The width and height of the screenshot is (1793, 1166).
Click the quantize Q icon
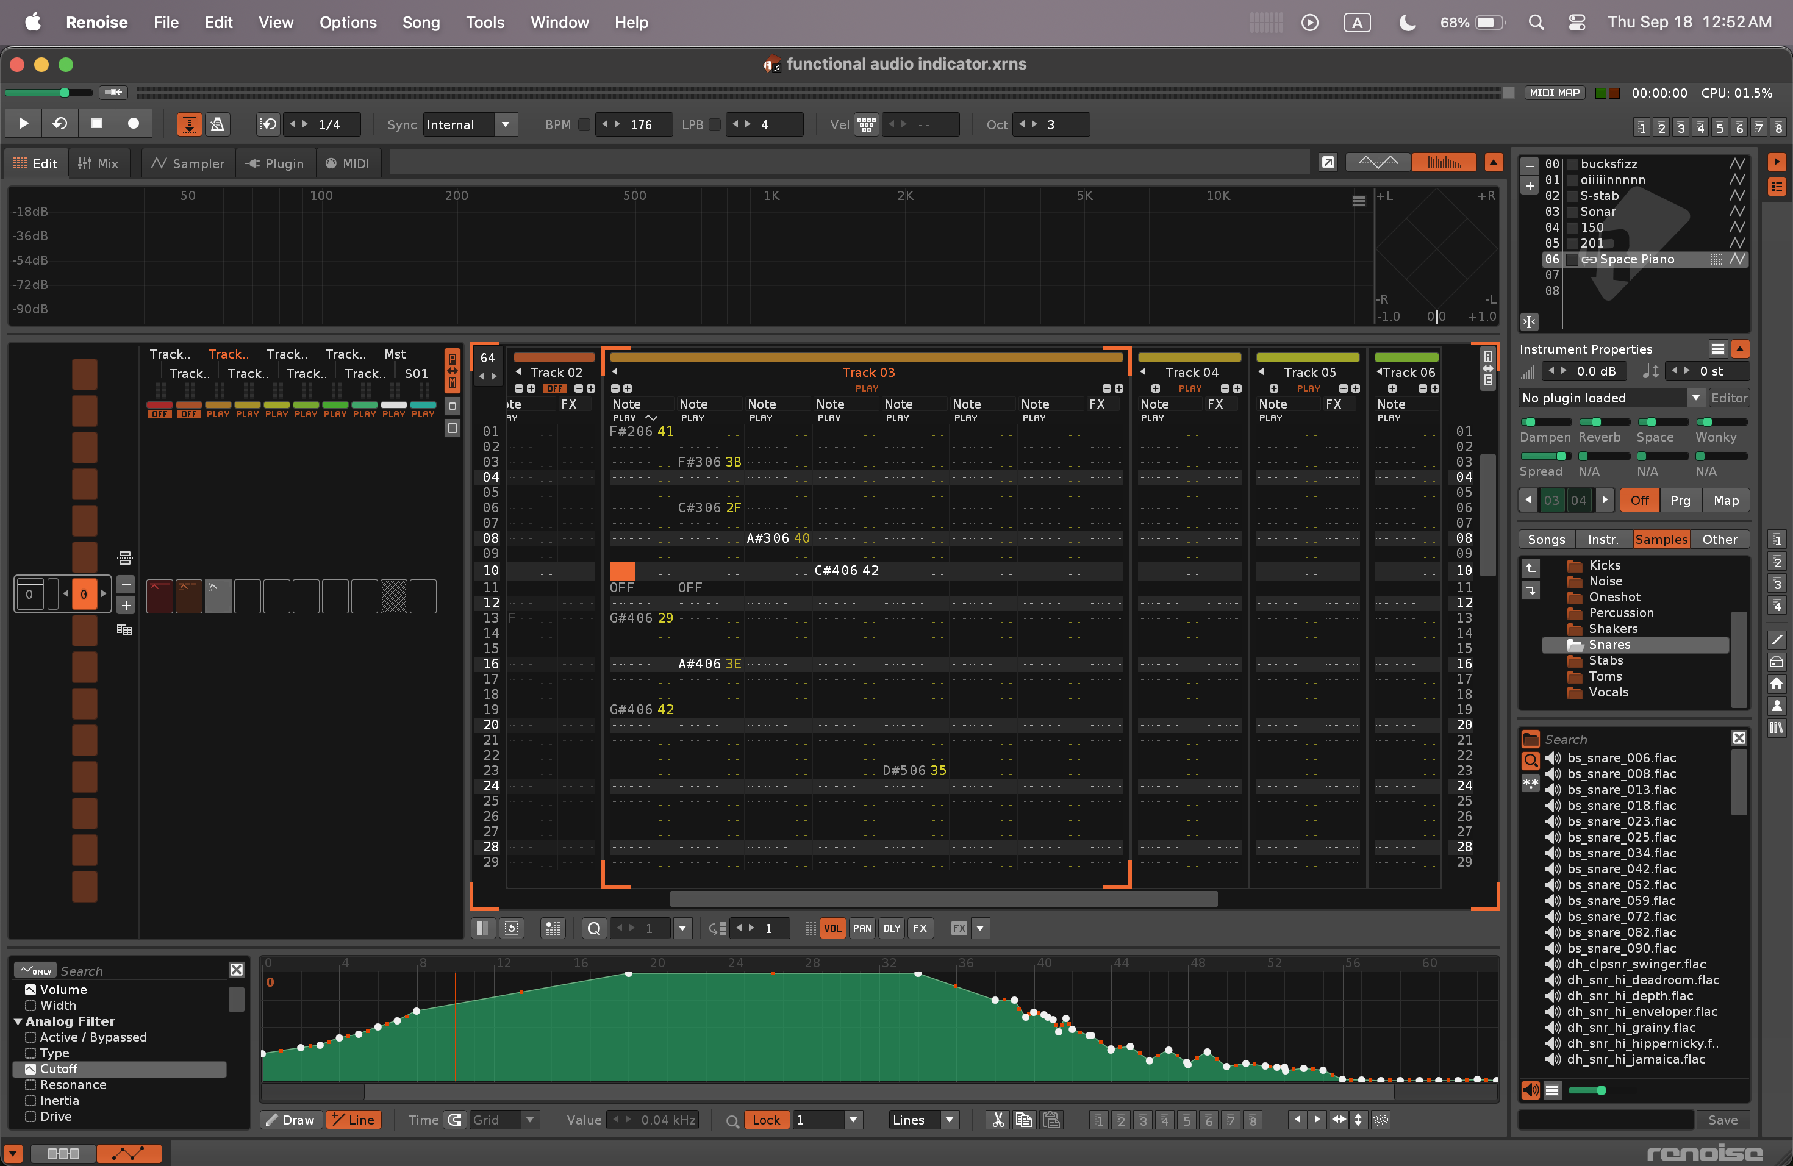(593, 929)
